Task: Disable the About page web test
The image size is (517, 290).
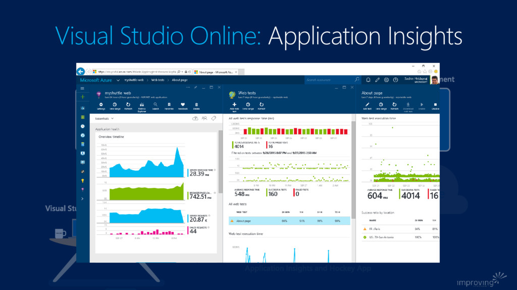Action: coord(435,105)
